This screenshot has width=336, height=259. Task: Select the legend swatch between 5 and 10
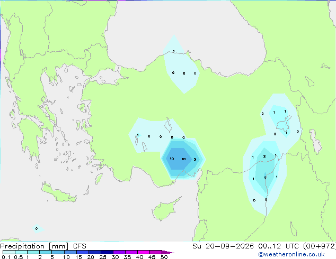58,252
